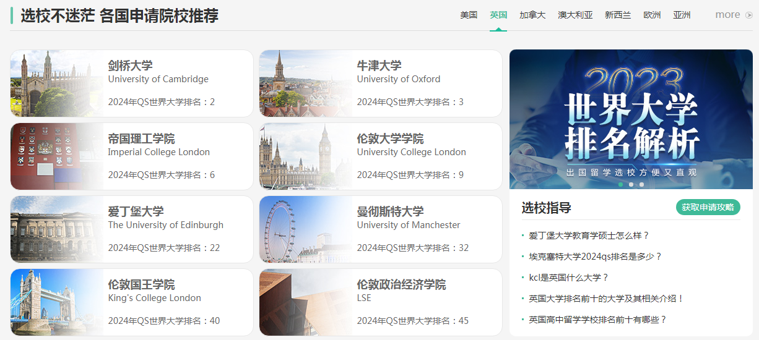Open article 英国高中留学学校排名前十有哪些

coord(597,320)
